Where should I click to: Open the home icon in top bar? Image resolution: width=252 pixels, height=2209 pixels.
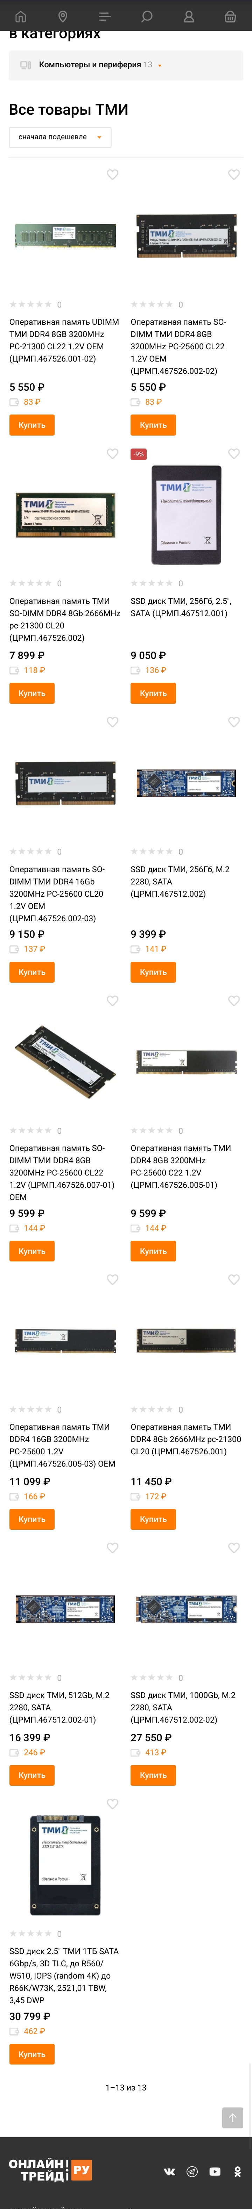coord(21,16)
